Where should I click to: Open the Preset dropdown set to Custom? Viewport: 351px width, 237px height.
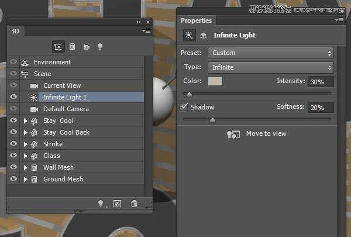(271, 53)
